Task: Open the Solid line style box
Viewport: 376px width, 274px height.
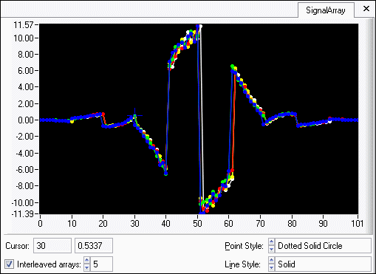Action: (323, 264)
